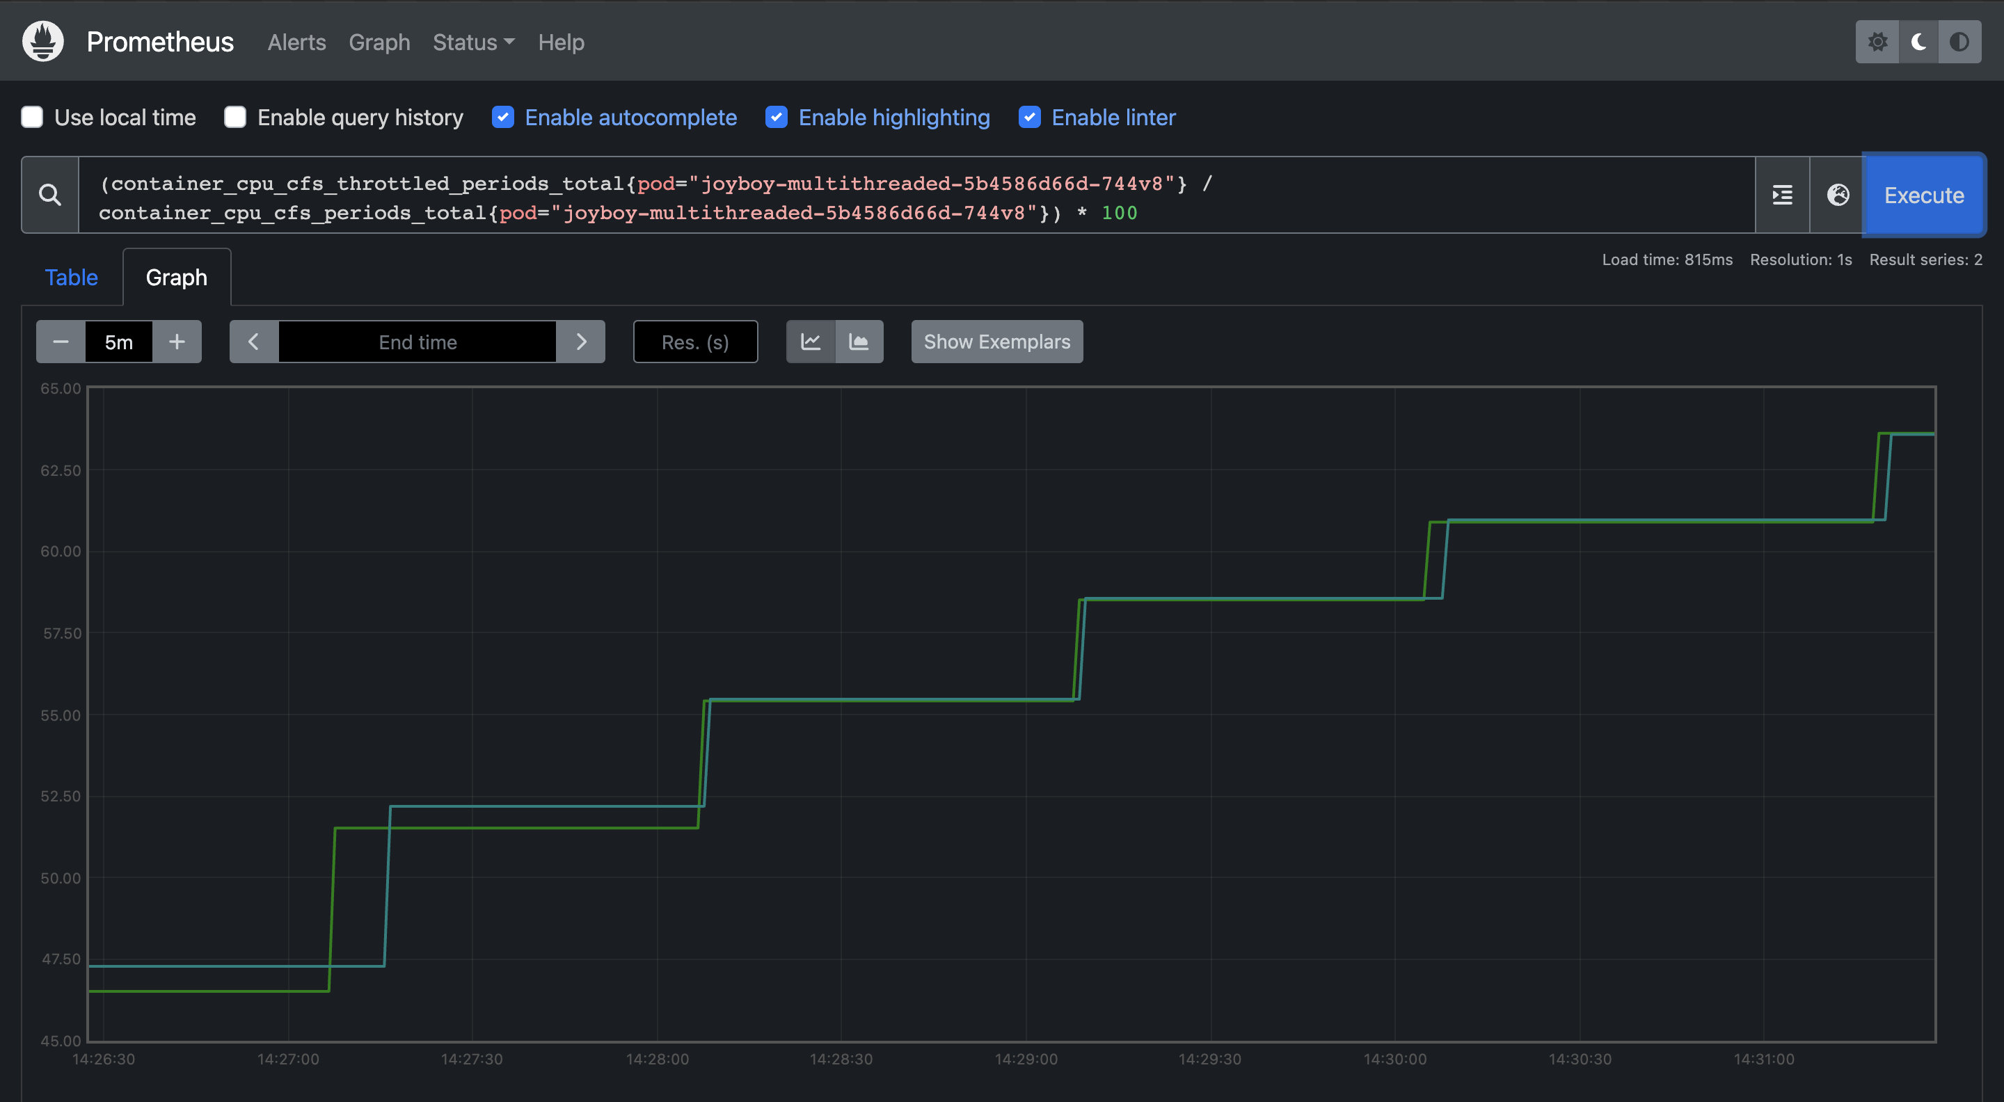The image size is (2004, 1102).
Task: Click the advance time arrow button
Action: click(x=581, y=341)
